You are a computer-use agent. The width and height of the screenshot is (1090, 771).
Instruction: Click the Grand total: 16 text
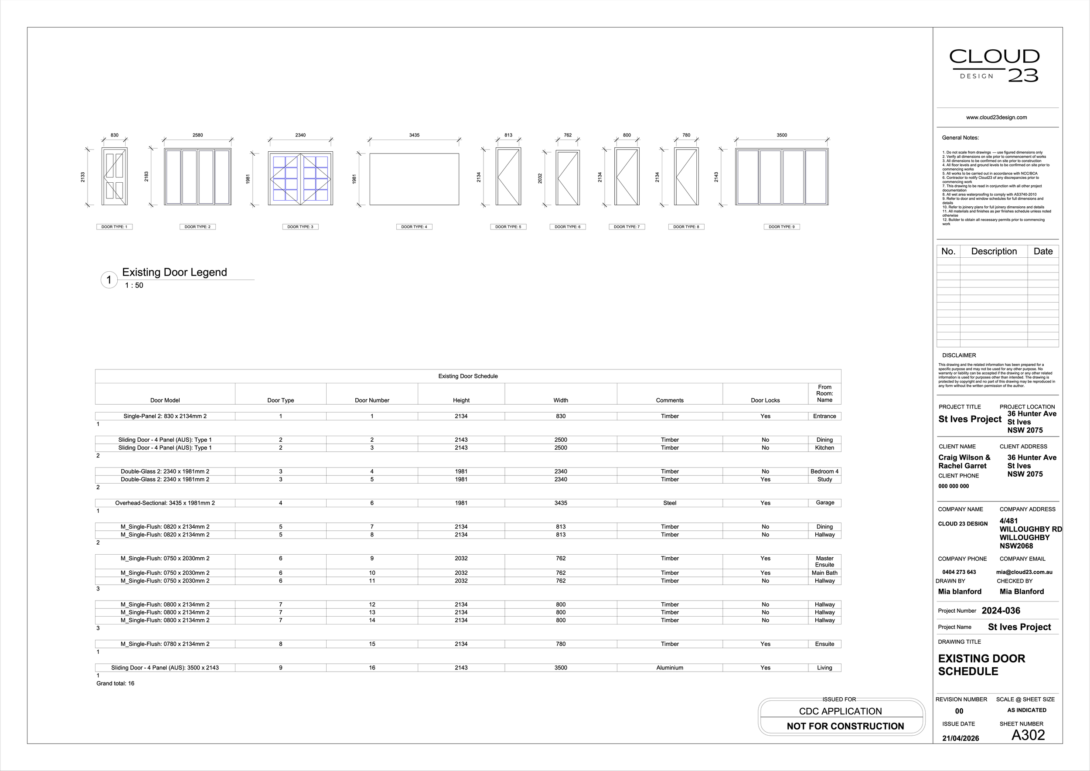coord(116,683)
